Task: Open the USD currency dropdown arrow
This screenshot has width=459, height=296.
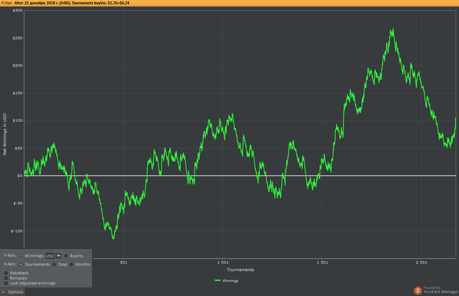Action: [58, 256]
